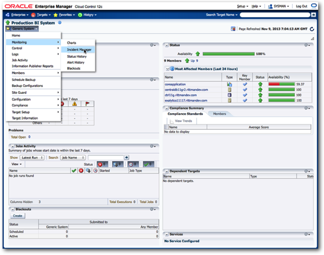Open the Search Target Name dropdown

tap(222, 15)
